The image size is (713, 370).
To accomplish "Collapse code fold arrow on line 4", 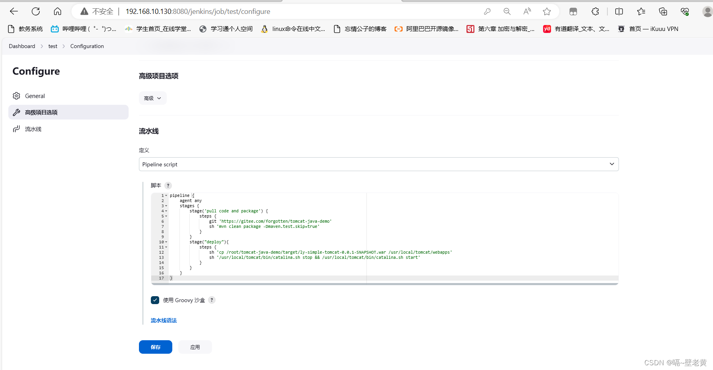I will [166, 211].
